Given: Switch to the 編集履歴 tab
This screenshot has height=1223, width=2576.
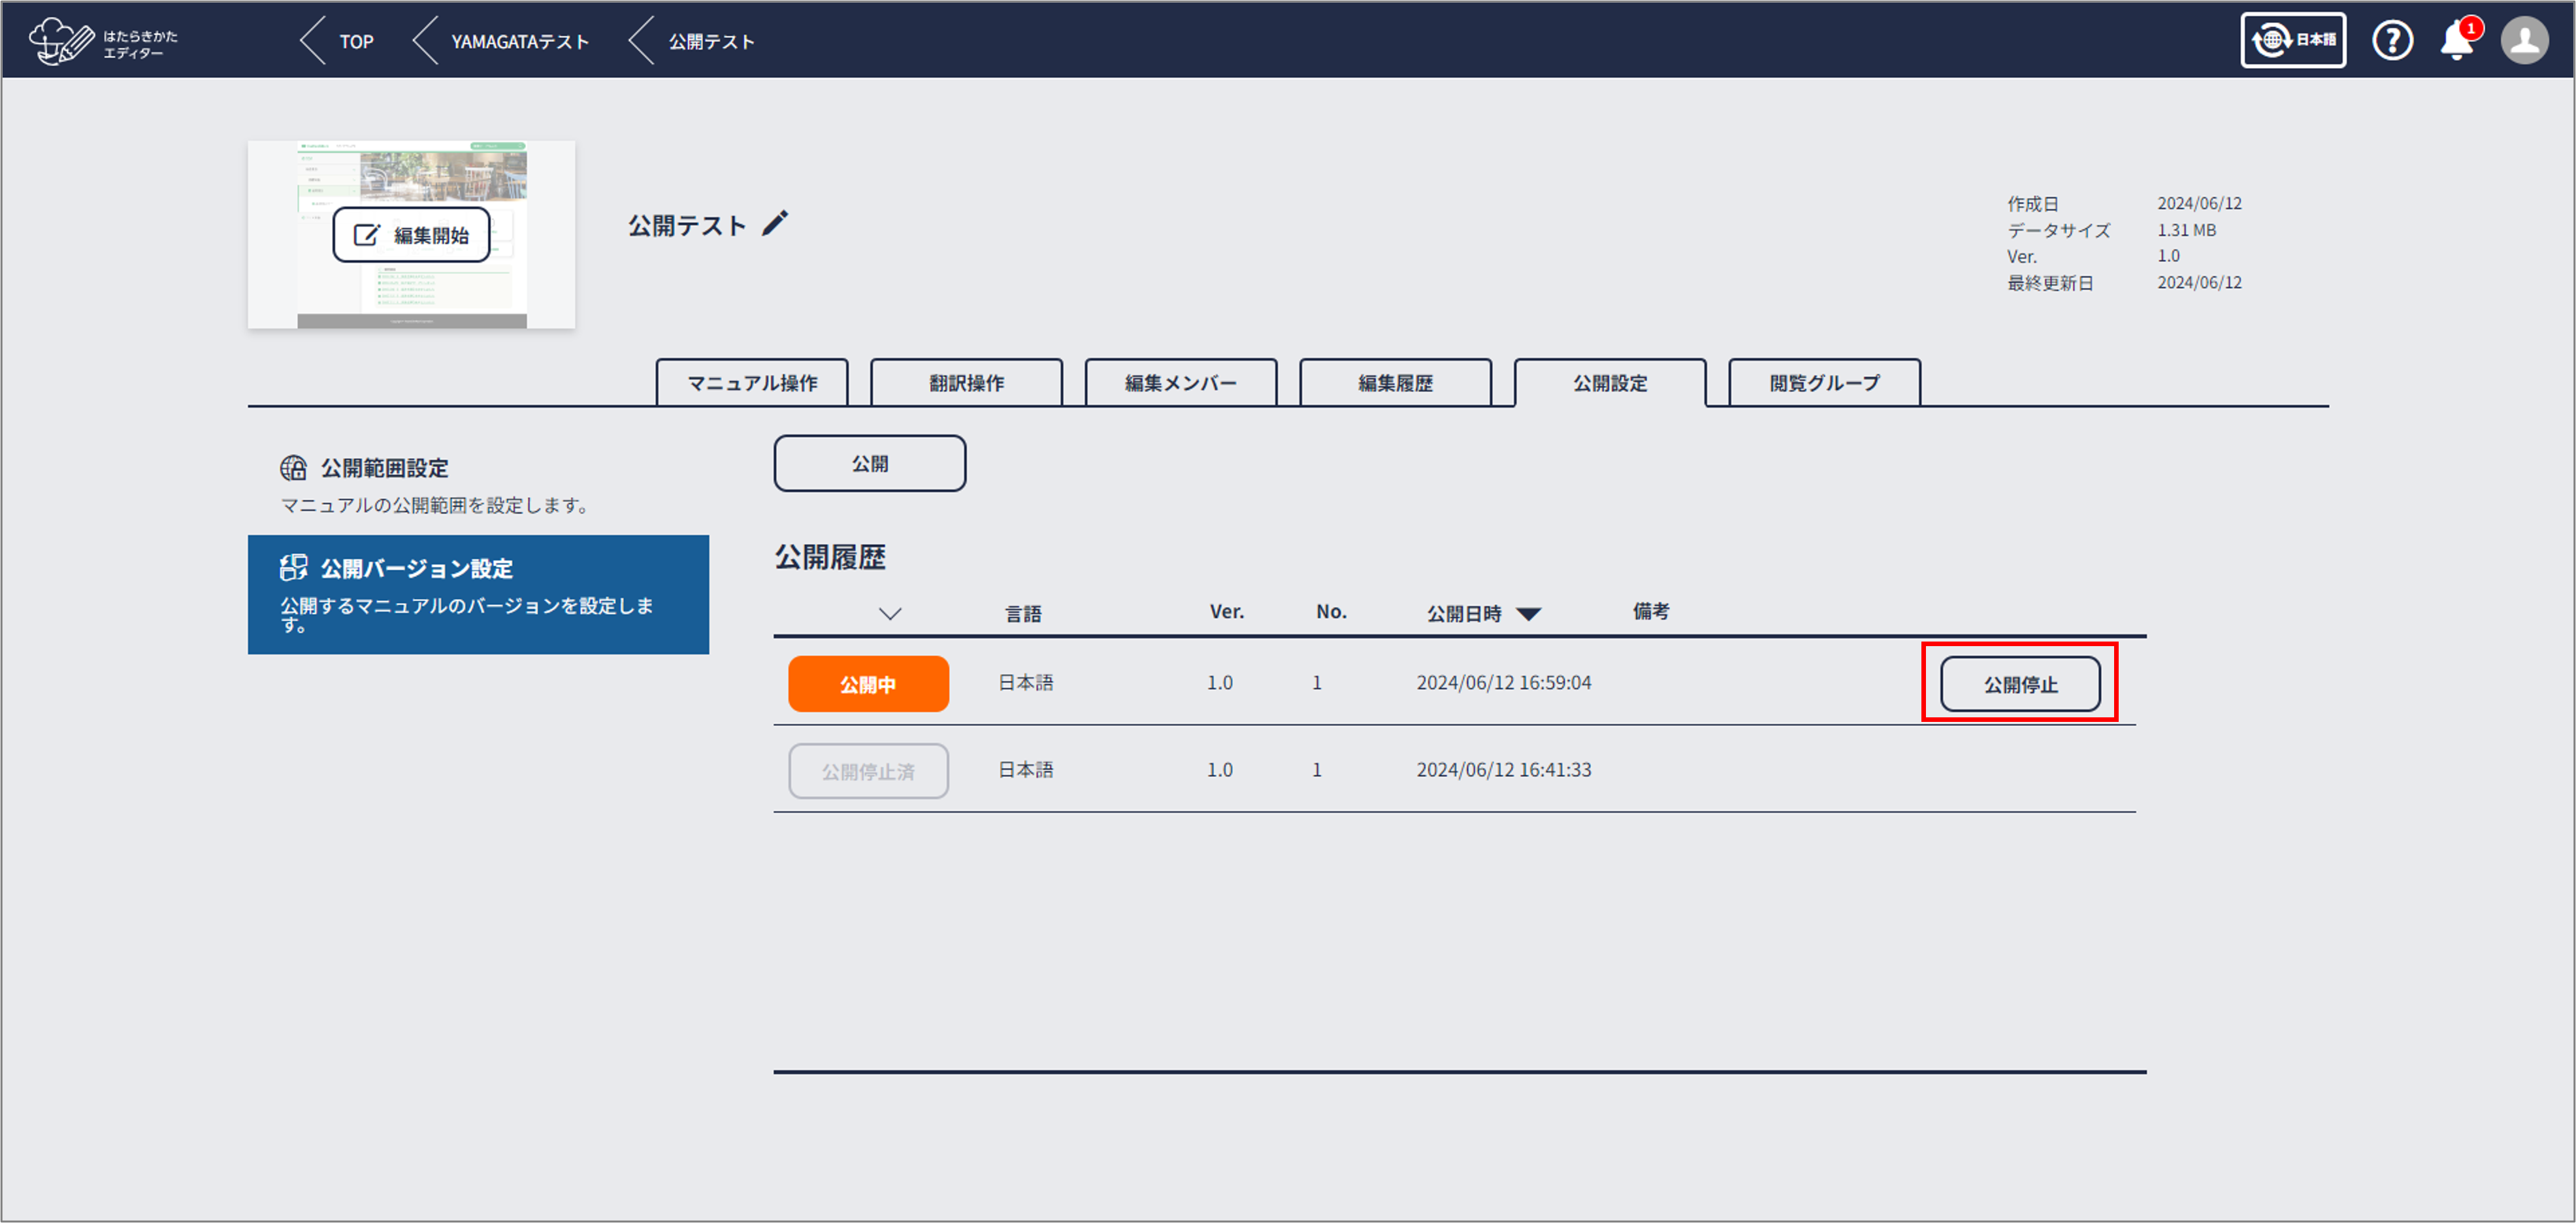Looking at the screenshot, I should [1395, 383].
